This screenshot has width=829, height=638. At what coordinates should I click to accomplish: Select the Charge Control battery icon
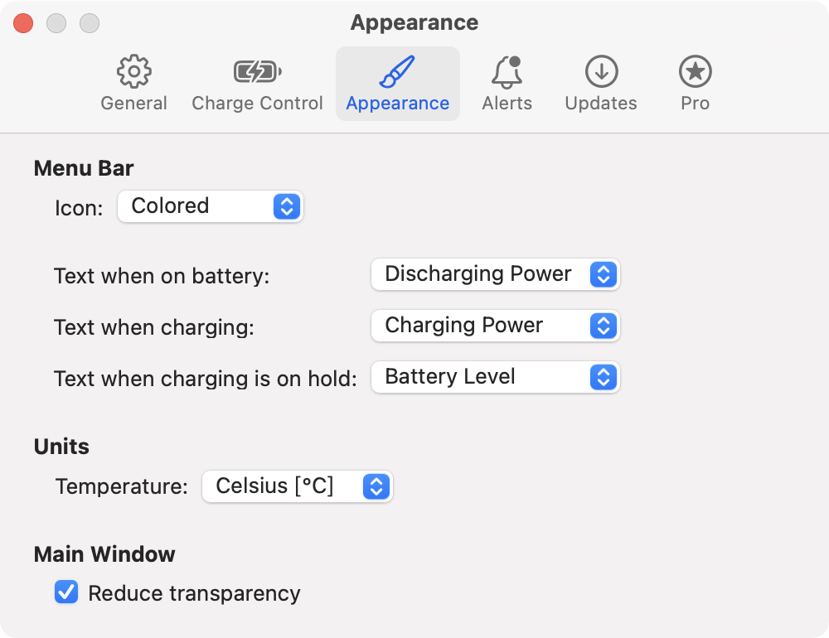[258, 71]
